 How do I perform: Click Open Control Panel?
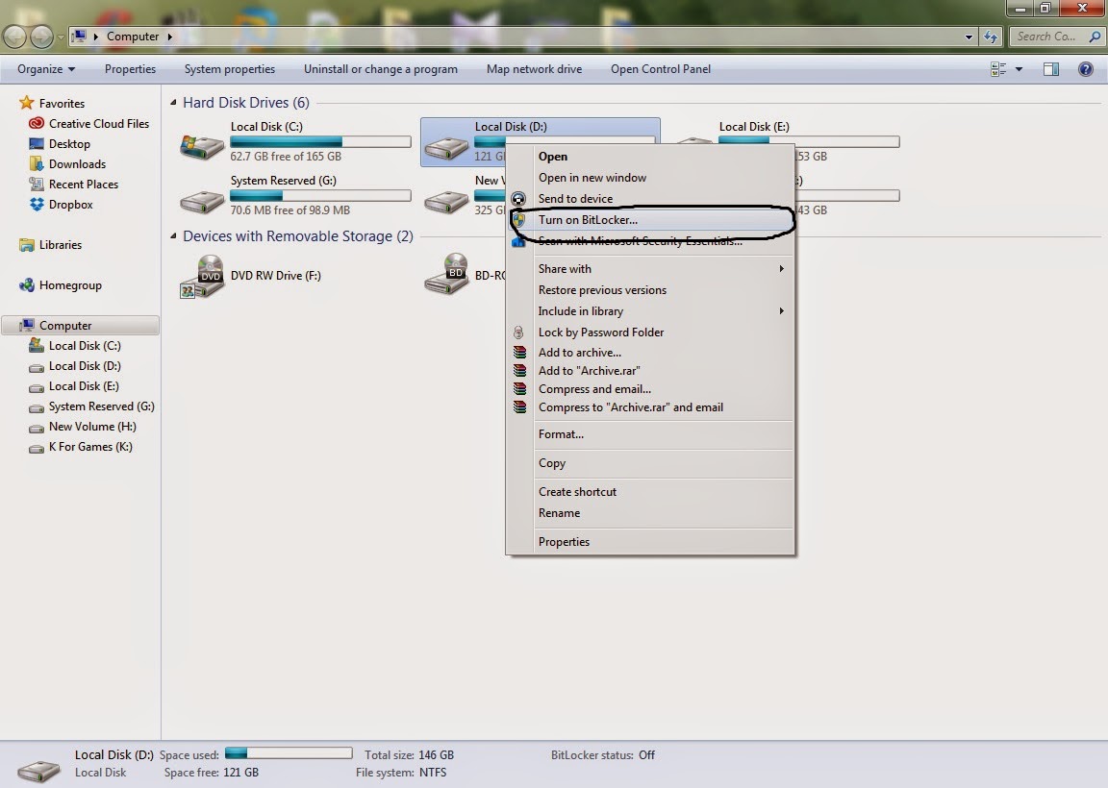point(661,69)
